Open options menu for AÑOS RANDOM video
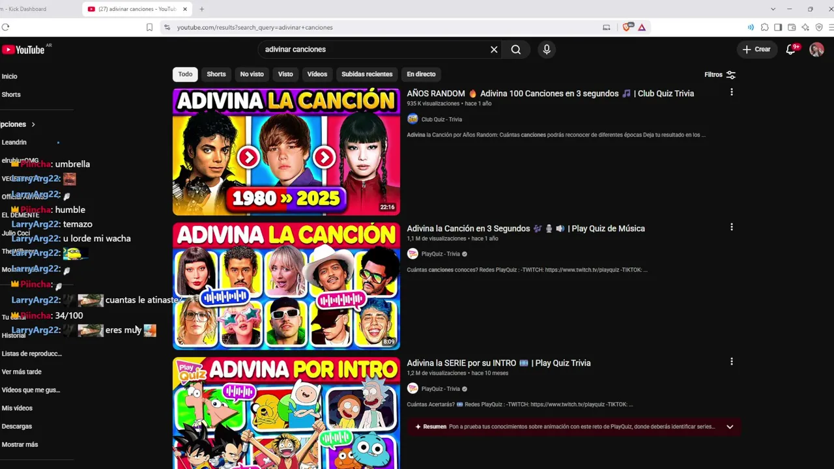The height and width of the screenshot is (469, 834). pos(732,92)
